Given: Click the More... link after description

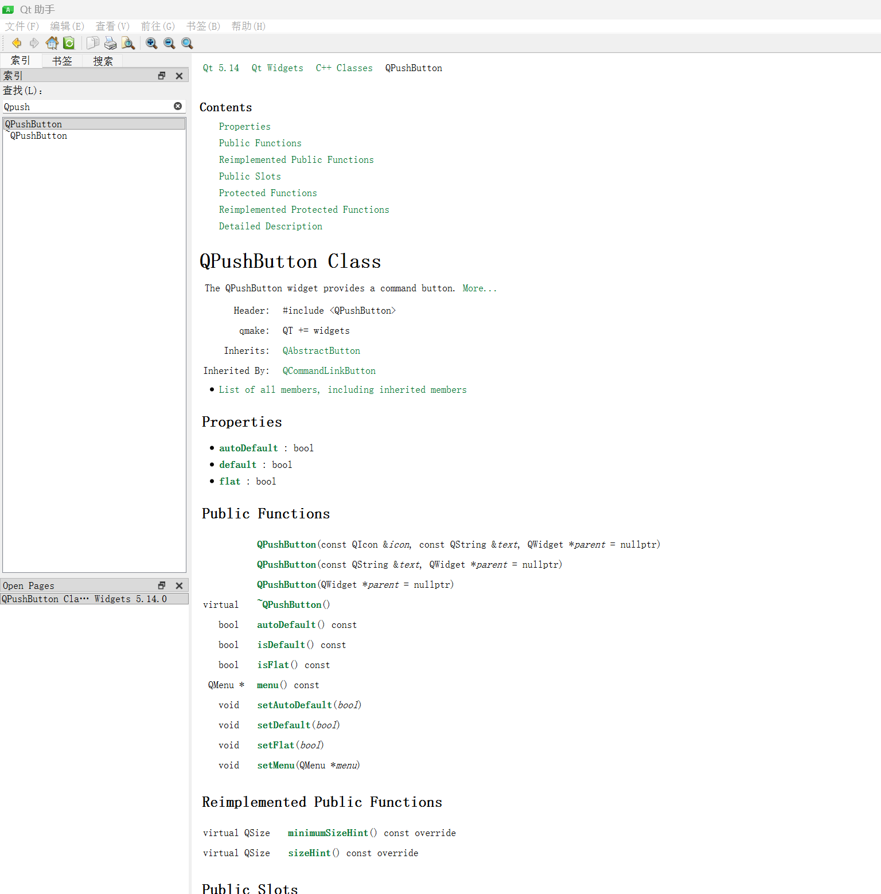Looking at the screenshot, I should point(480,288).
